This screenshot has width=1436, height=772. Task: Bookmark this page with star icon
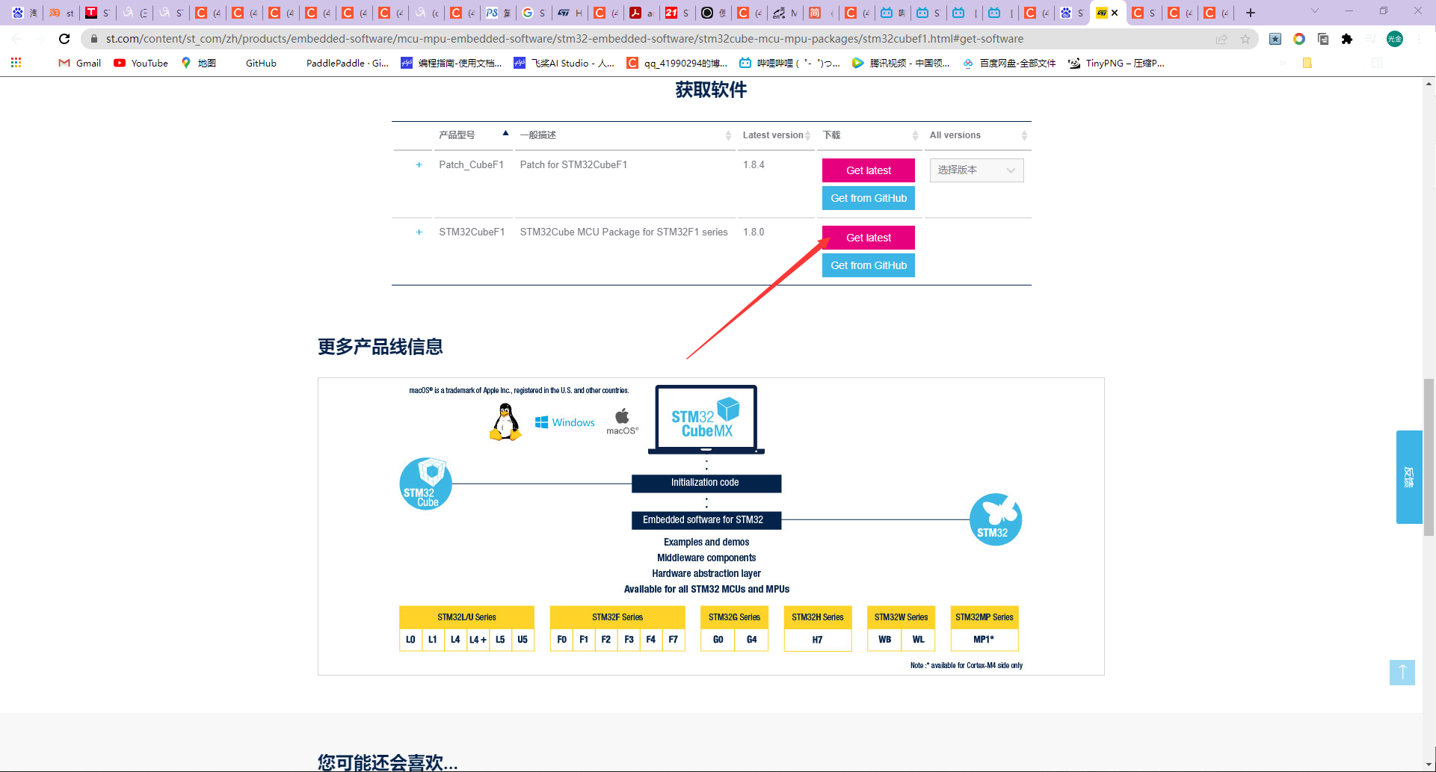(x=1245, y=39)
